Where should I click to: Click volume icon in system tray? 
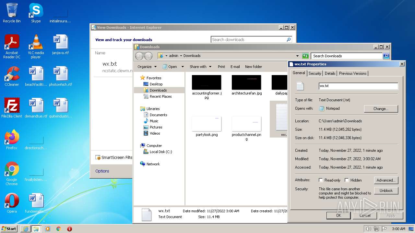click(x=368, y=229)
